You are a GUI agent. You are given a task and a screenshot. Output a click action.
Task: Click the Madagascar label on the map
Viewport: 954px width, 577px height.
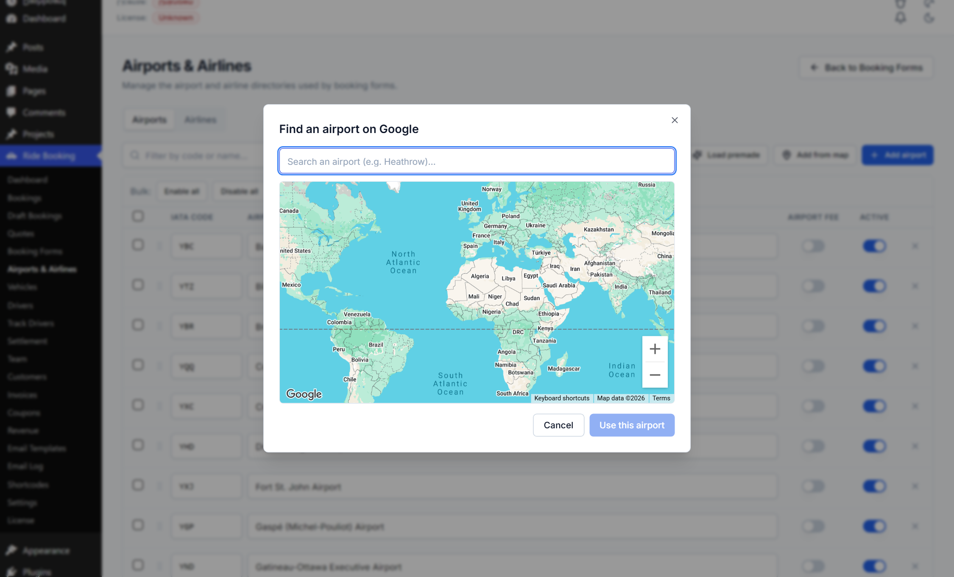[x=563, y=369]
